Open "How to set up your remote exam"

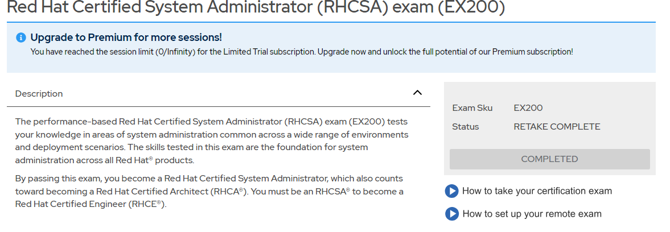(x=532, y=214)
